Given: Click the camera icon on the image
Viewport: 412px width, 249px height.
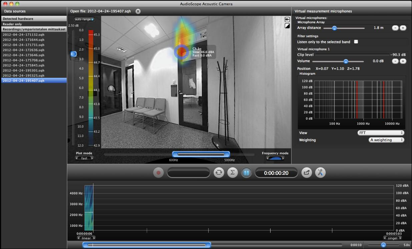Looking at the screenshot, I should point(287,20).
